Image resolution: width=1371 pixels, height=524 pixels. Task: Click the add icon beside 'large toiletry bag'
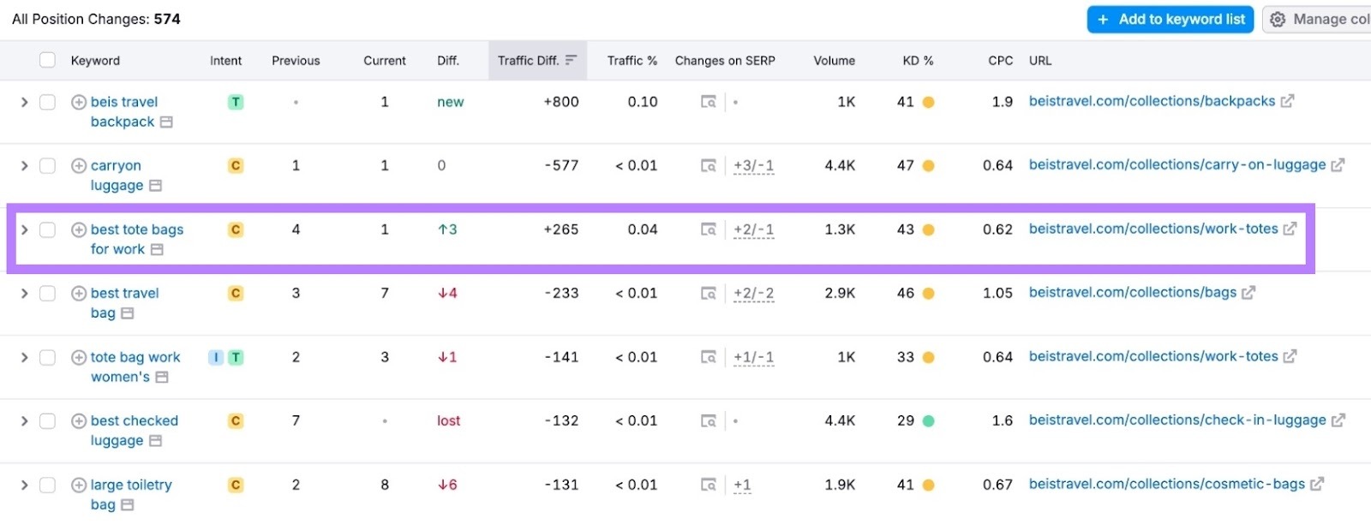[78, 485]
